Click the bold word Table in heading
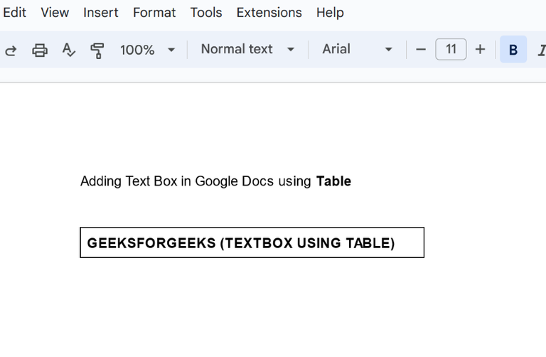The height and width of the screenshot is (357, 546). tap(333, 181)
